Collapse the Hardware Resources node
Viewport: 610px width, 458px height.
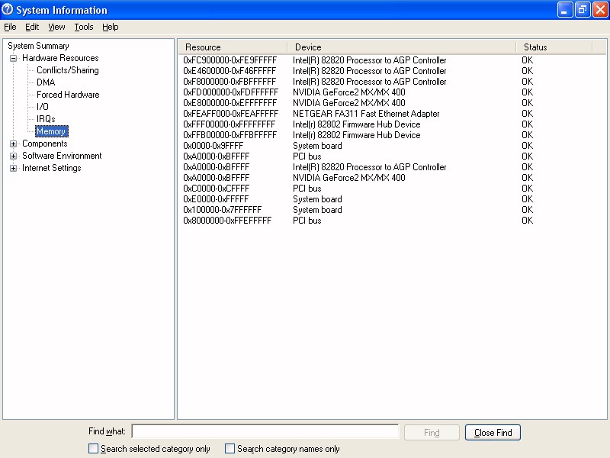click(x=13, y=59)
